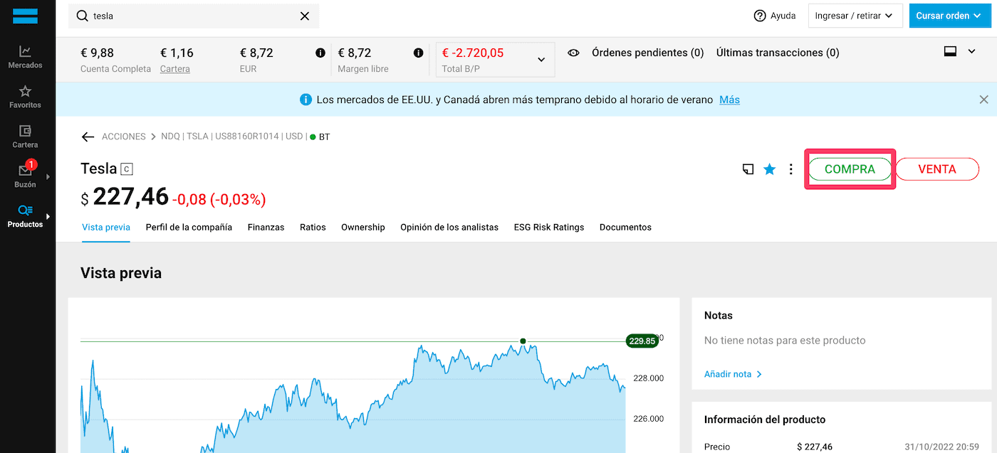Screen dimensions: 997x453
Task: Click the info icon in banner
Action: point(306,100)
